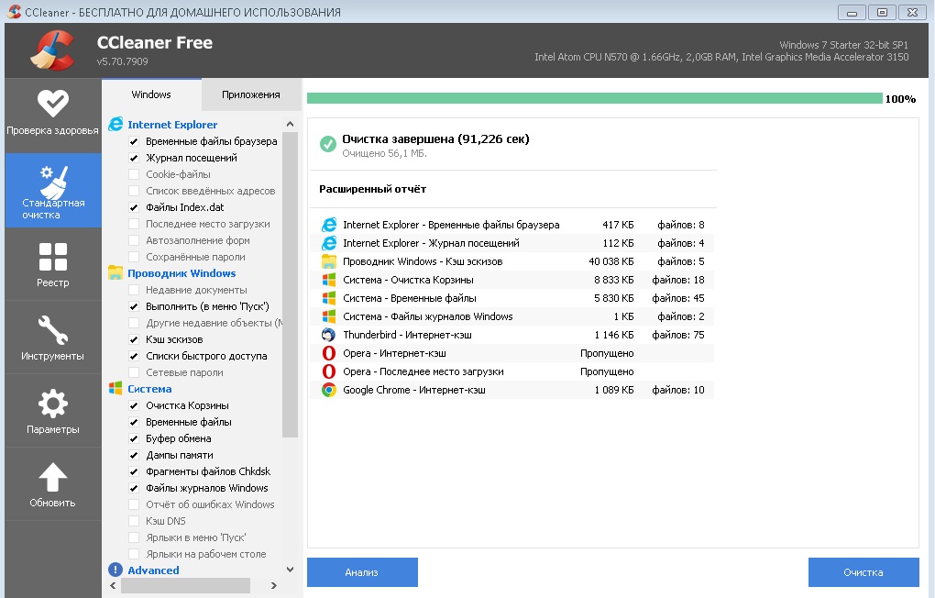Enable the Cookie-файлы checkbox

(134, 174)
